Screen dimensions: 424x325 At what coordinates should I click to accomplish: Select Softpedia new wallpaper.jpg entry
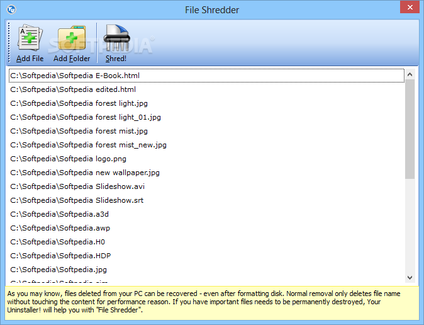click(x=206, y=173)
